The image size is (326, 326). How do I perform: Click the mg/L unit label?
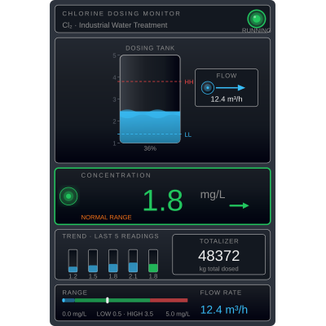(x=213, y=195)
